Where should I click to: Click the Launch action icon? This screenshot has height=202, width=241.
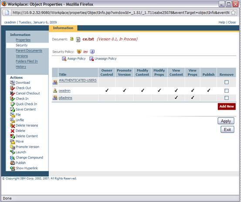12,152
